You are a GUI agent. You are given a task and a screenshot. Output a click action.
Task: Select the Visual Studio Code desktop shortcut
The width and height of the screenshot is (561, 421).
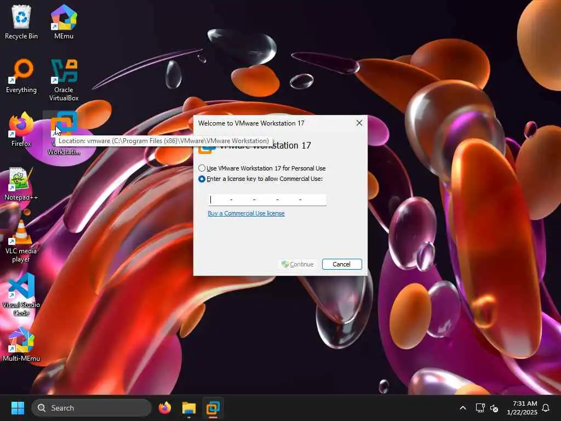click(x=21, y=295)
